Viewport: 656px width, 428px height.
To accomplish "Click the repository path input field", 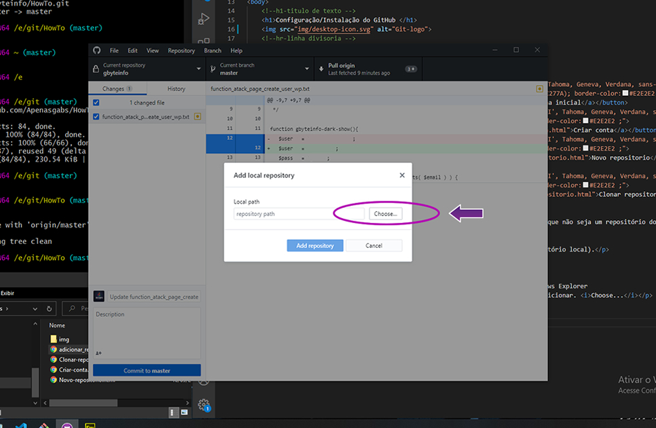I will click(x=299, y=214).
